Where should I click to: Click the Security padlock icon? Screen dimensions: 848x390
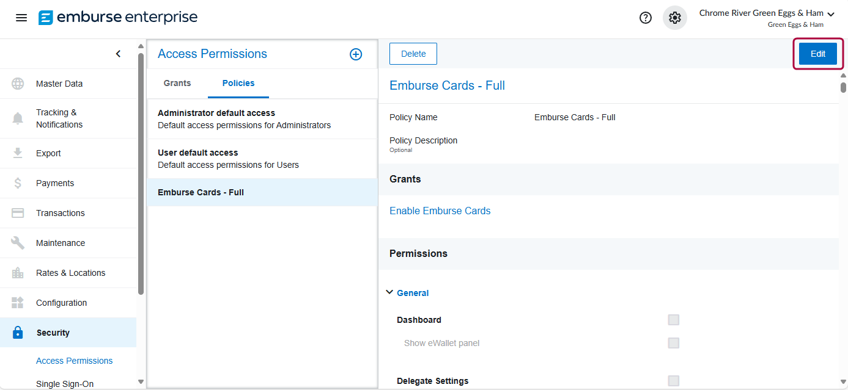click(17, 332)
